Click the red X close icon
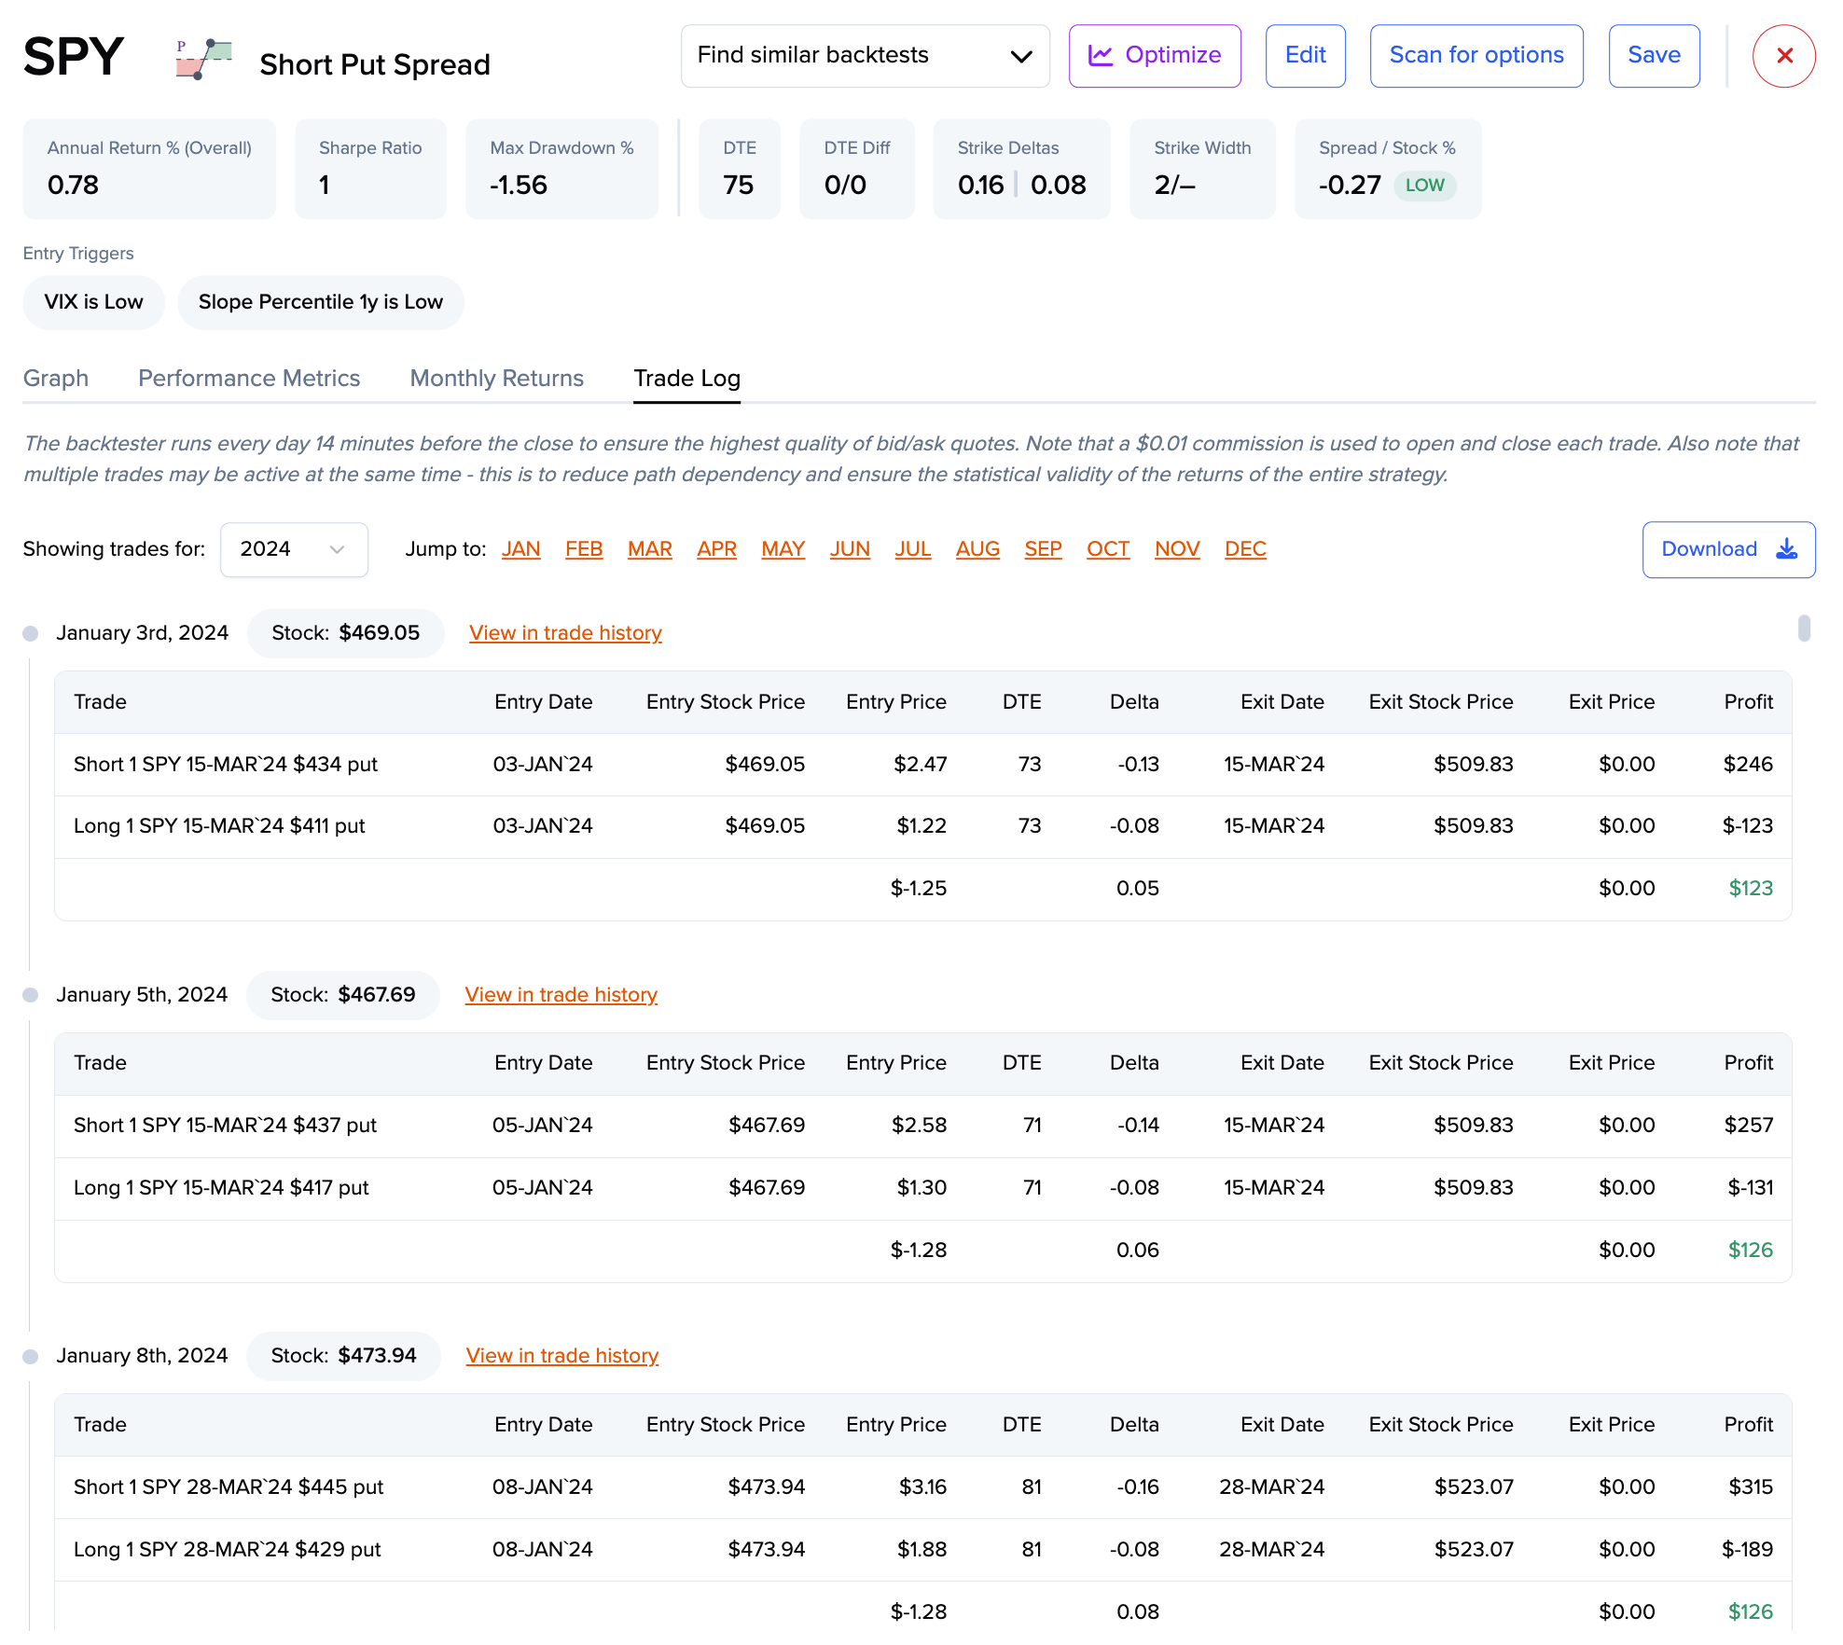This screenshot has width=1843, height=1645. (x=1783, y=56)
